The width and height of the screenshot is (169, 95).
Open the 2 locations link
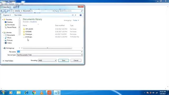tap(33, 22)
